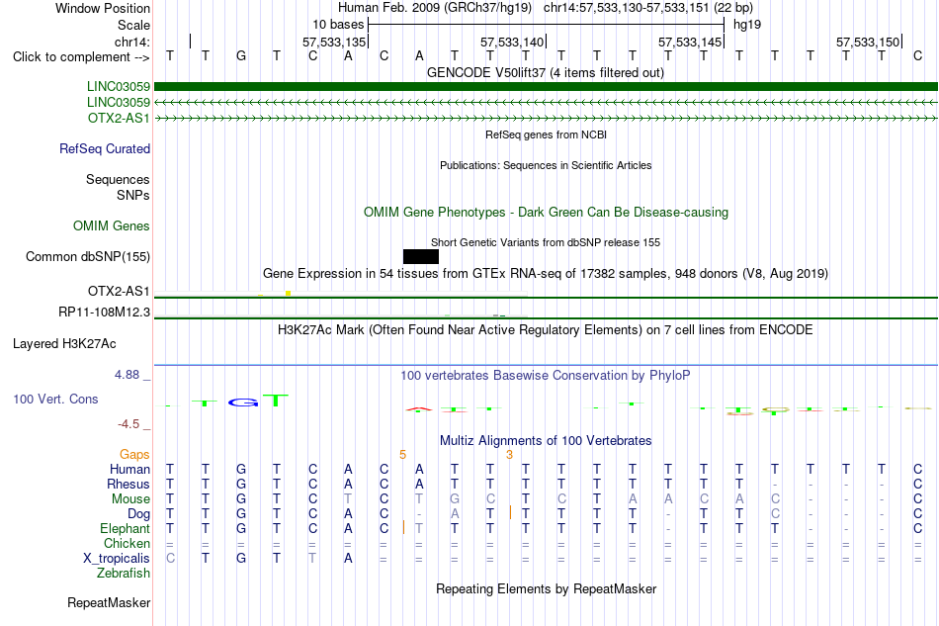Viewport: 939px width, 626px height.
Task: Click position label 57,533,135
Action: pyautogui.click(x=333, y=42)
